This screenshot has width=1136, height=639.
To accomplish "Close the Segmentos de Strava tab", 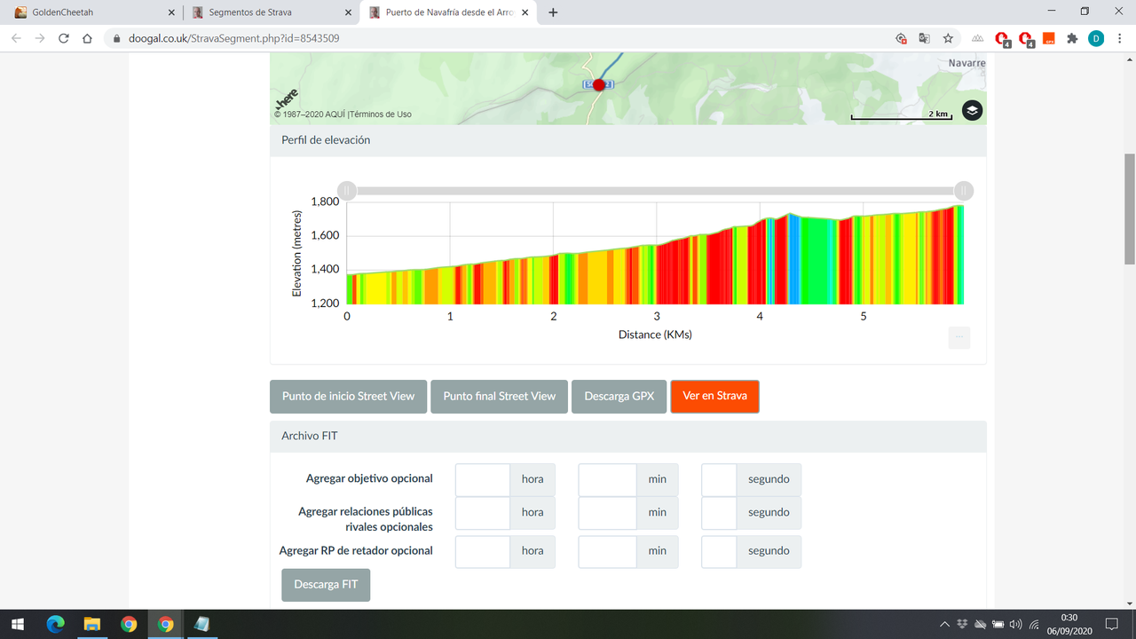I will pyautogui.click(x=348, y=12).
